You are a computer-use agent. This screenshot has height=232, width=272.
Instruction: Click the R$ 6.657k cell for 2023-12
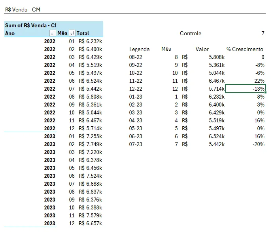[x=90, y=223]
